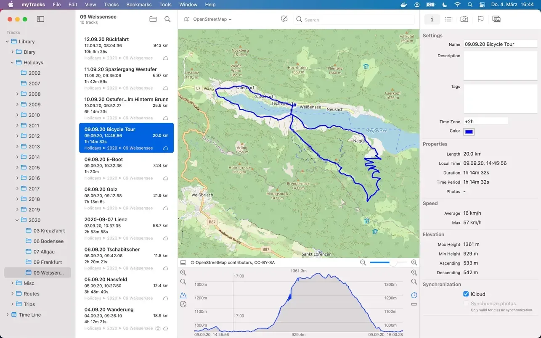The height and width of the screenshot is (338, 541).
Task: Switch chart axis to time display
Action: point(414,295)
